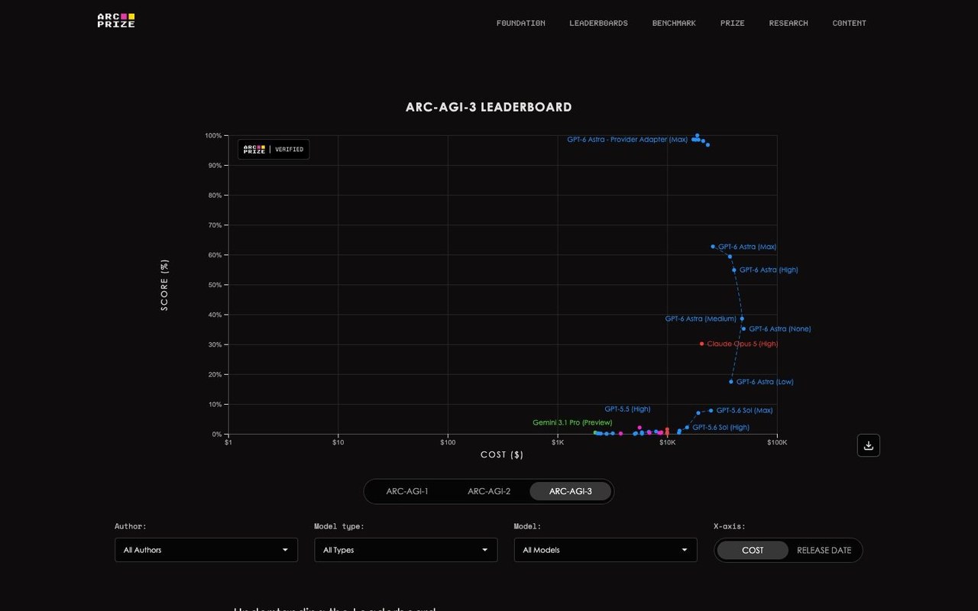Image resolution: width=978 pixels, height=611 pixels.
Task: Click the "COST ($)" axis title below the chart
Action: pyautogui.click(x=502, y=454)
